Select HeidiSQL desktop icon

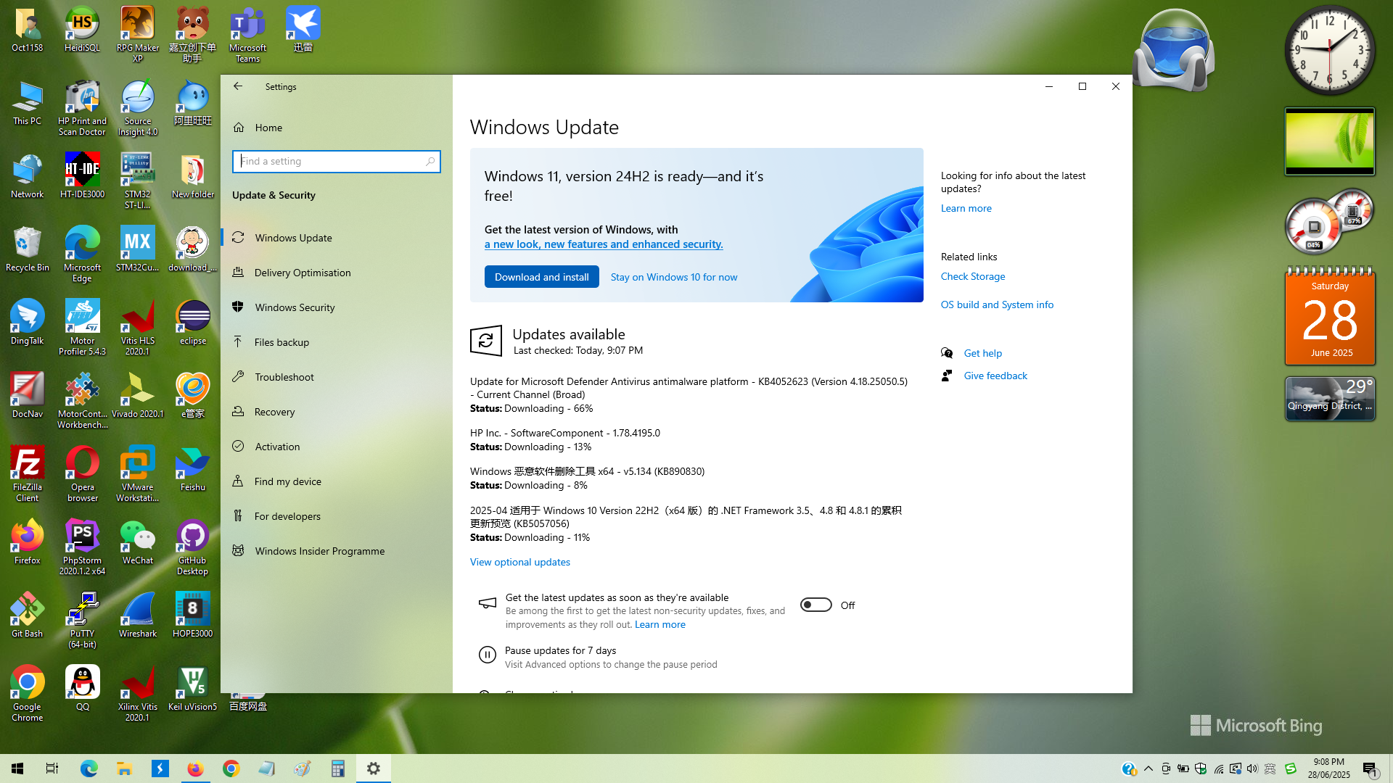point(82,30)
